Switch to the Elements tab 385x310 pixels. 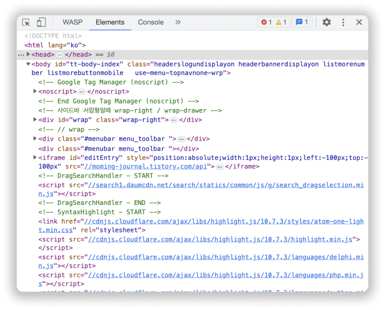(x=110, y=22)
